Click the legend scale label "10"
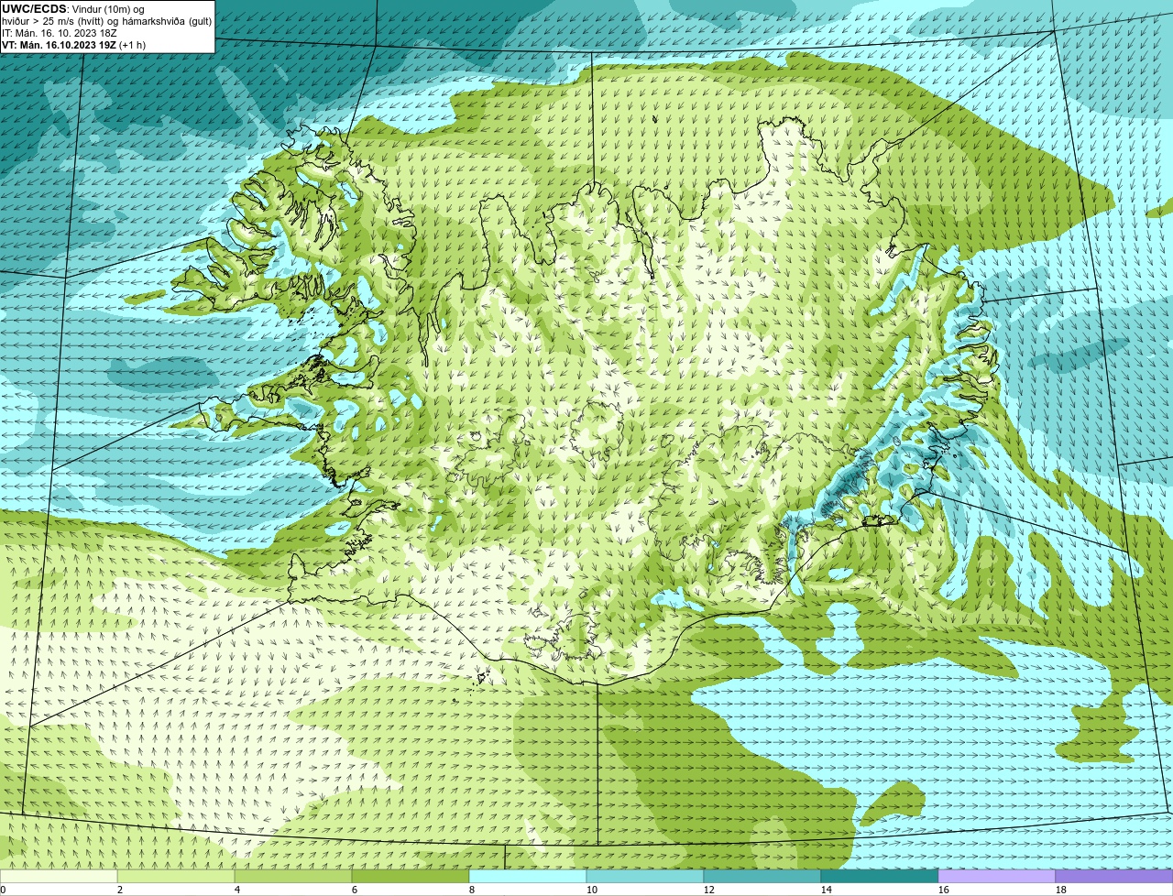The height and width of the screenshot is (896, 1173). [x=592, y=890]
